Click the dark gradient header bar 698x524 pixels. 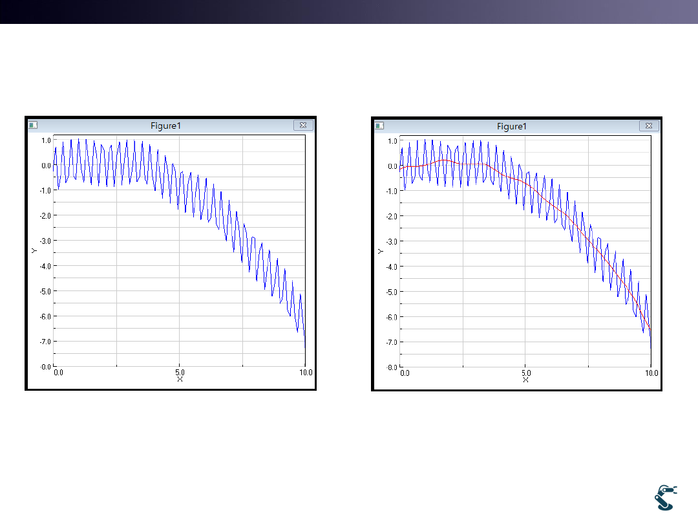coord(349,12)
